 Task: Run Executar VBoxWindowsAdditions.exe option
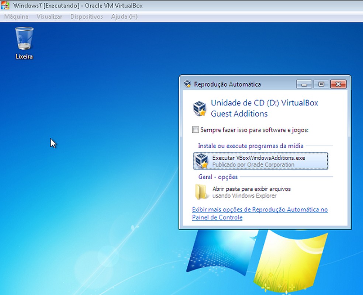click(260, 161)
